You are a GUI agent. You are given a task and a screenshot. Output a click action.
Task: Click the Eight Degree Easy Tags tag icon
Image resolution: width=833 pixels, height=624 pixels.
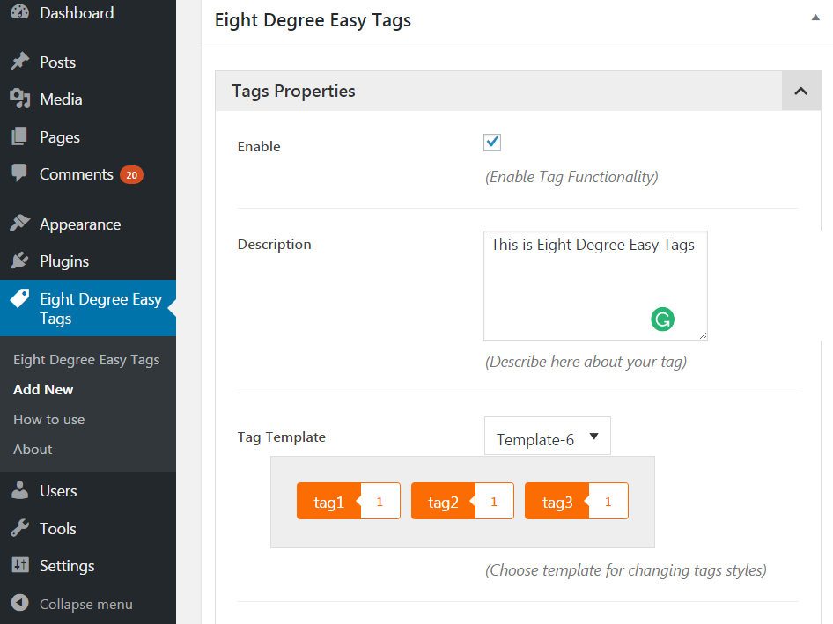20,298
